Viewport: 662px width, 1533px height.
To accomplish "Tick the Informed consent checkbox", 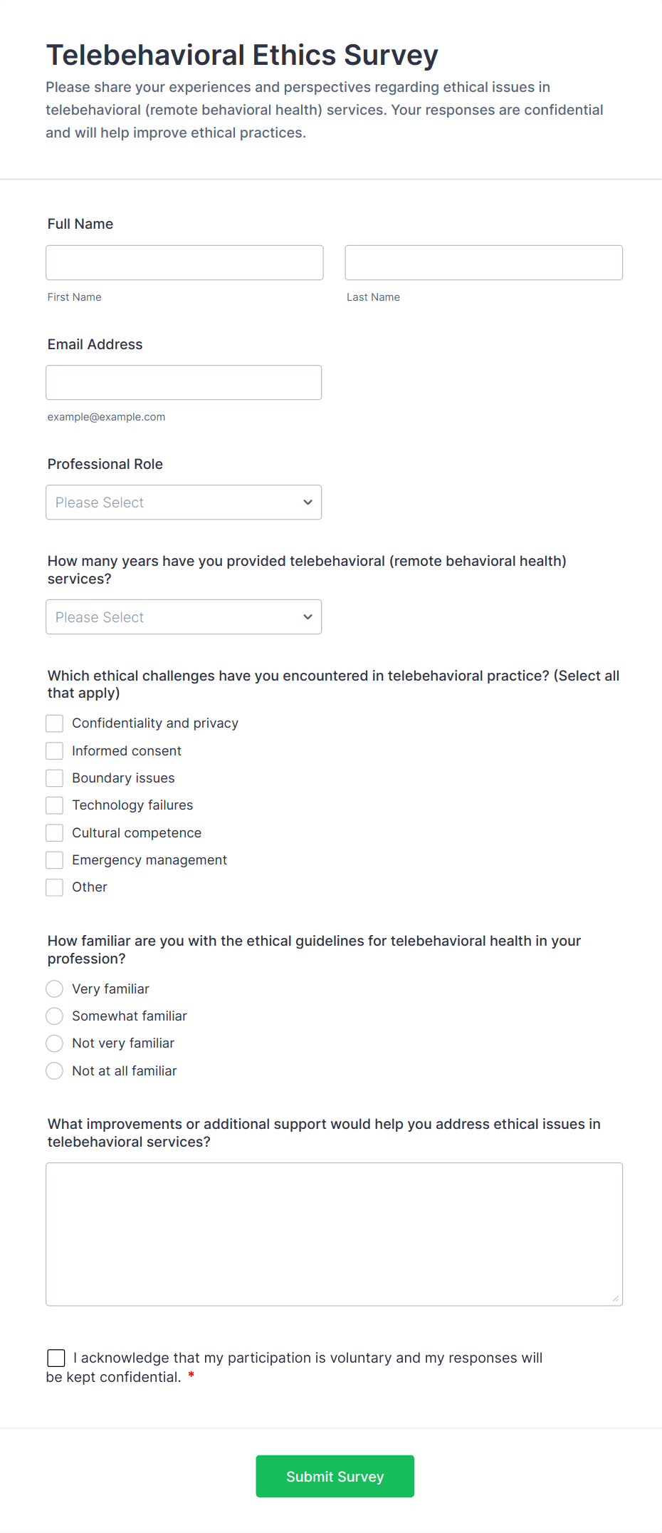I will (55, 751).
